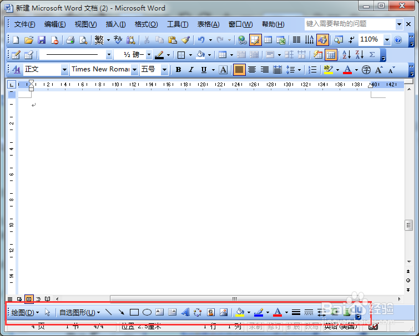Open the 工具(T) menu
This screenshot has height=336, width=419.
click(x=178, y=24)
